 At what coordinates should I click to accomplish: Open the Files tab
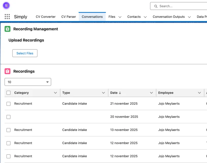pos(112,17)
